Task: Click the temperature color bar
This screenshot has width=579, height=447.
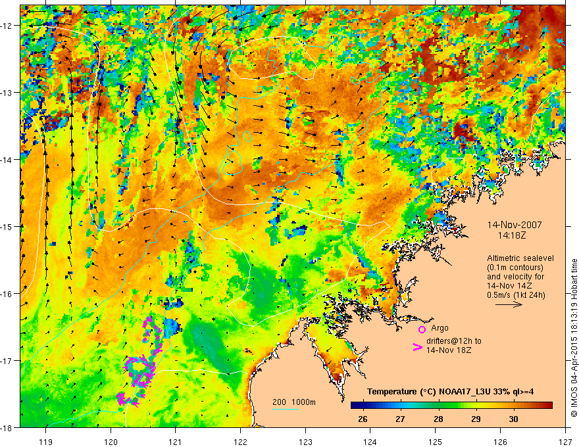Action: click(x=451, y=406)
